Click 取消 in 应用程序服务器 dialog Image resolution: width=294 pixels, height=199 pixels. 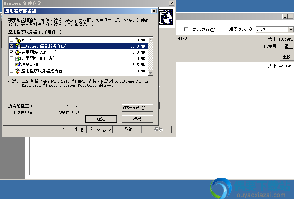tap(137, 119)
